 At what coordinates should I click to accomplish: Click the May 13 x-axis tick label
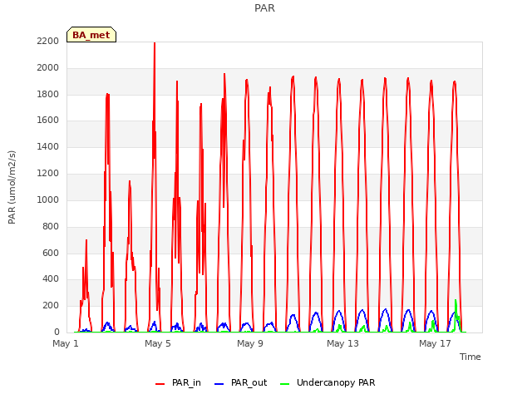tap(342, 343)
